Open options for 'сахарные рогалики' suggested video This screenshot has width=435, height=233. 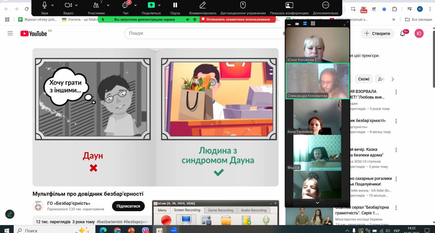pyautogui.click(x=396, y=179)
